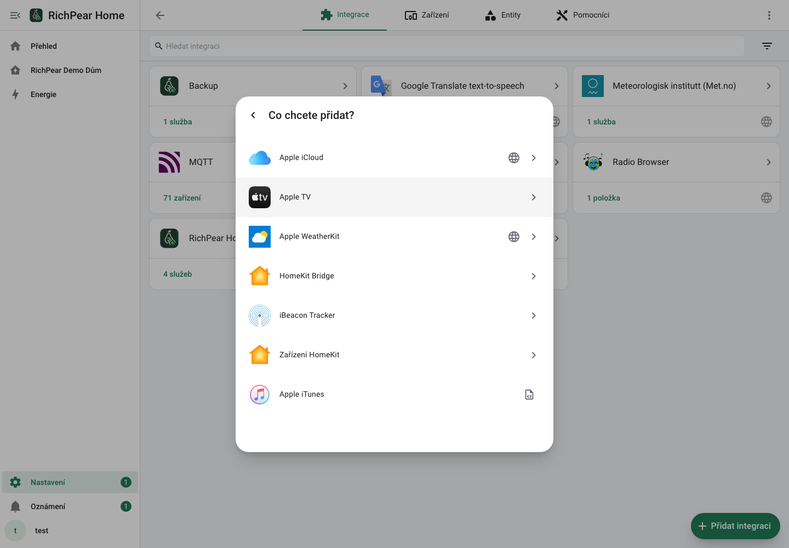Click the Přidat integraci button

pyautogui.click(x=735, y=526)
